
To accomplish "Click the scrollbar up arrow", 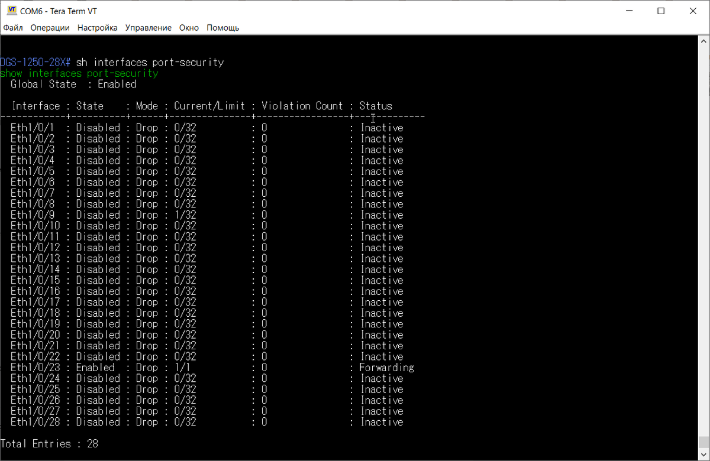I will click(x=705, y=41).
